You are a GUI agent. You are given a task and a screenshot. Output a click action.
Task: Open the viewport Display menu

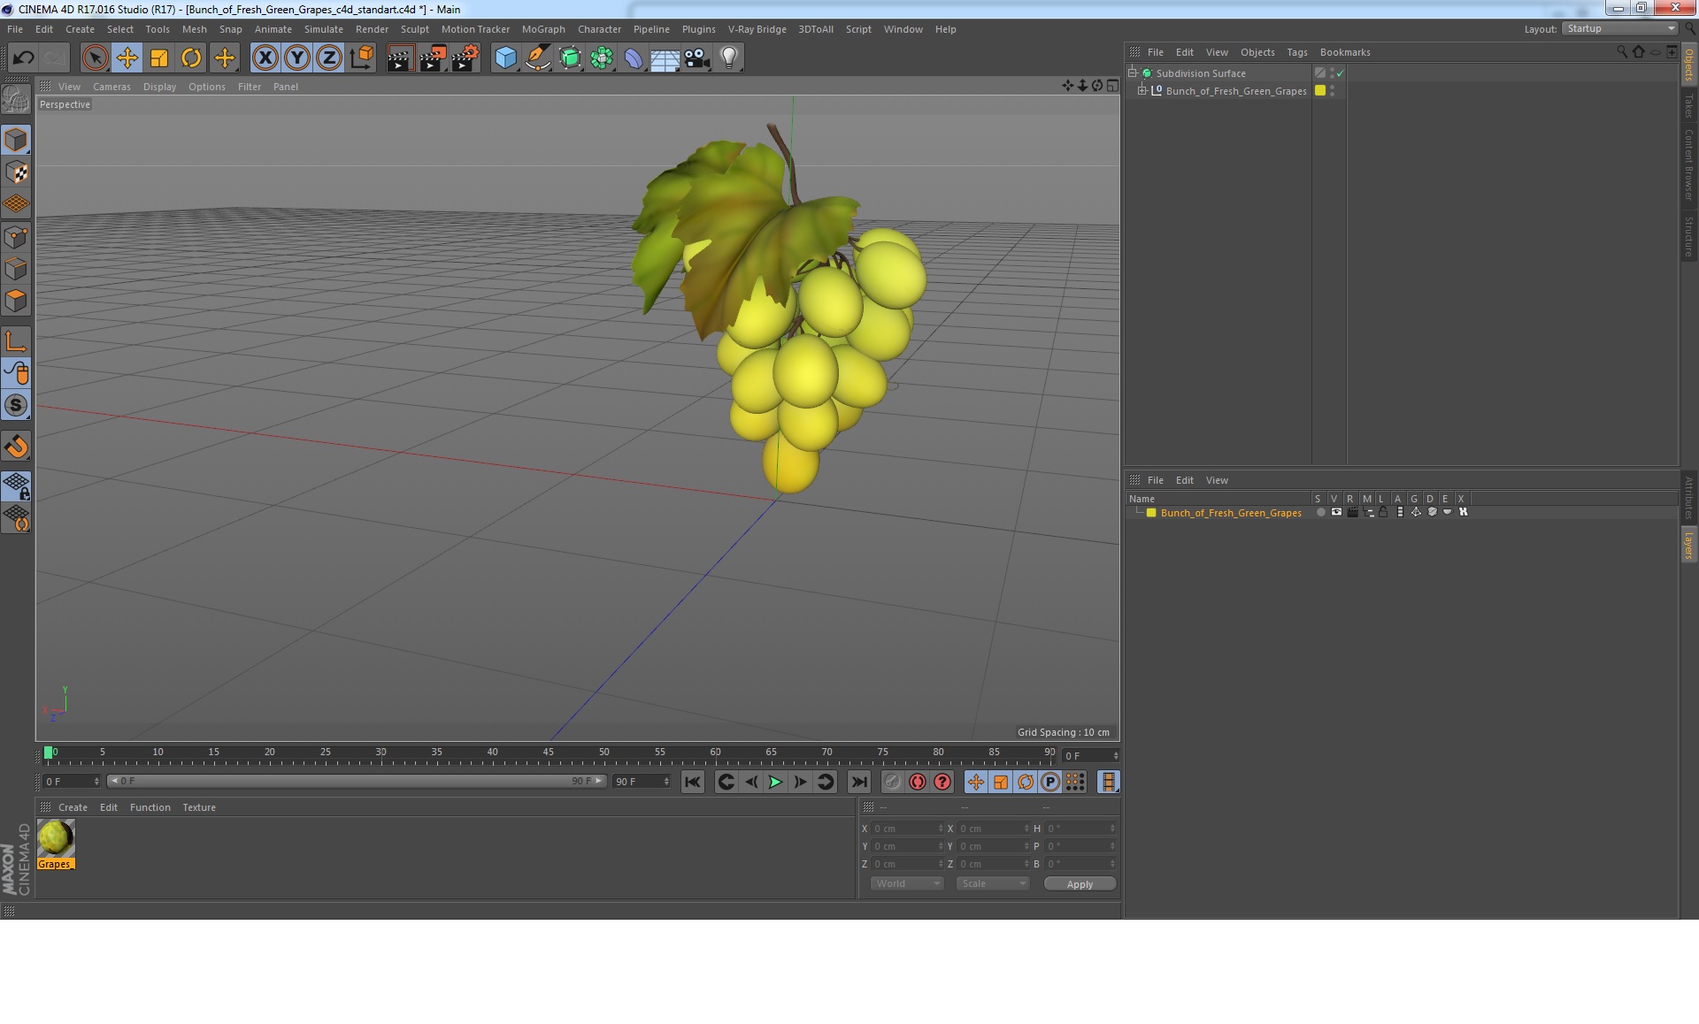pos(159,87)
